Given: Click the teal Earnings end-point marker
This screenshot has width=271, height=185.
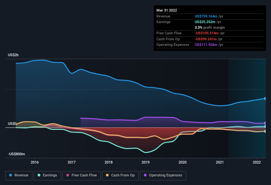Looking at the screenshot, I should [x=265, y=127].
